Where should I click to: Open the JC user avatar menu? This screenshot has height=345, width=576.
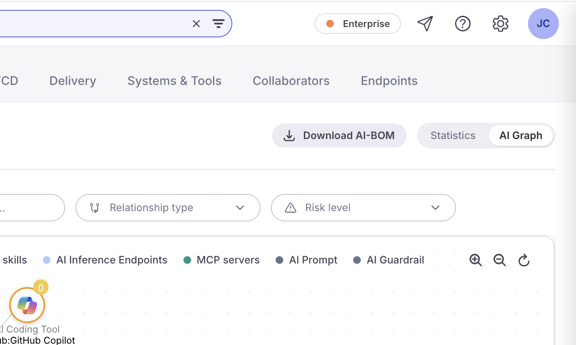[543, 24]
